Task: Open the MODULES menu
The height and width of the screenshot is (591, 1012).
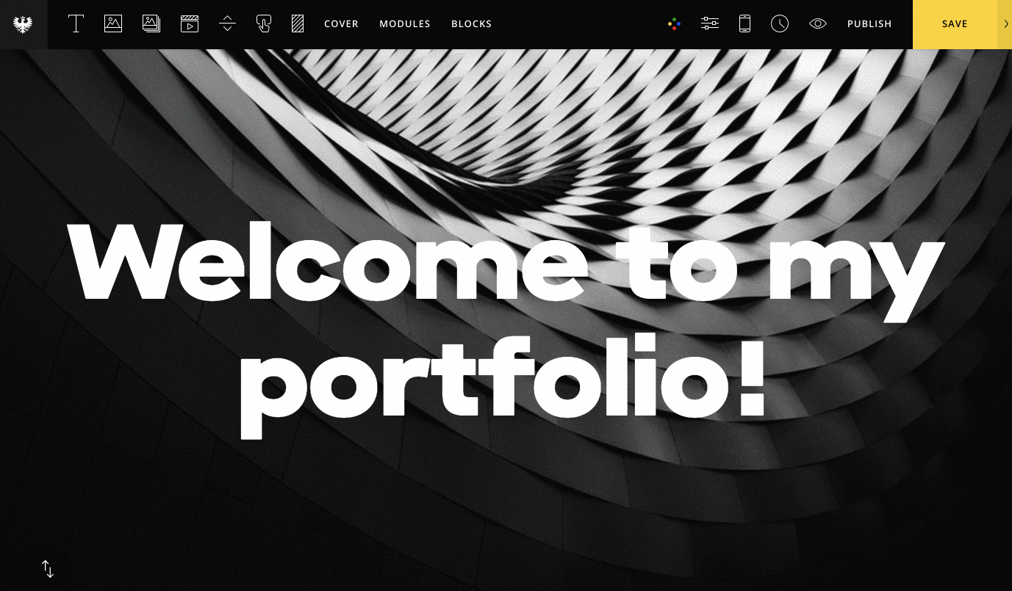Action: click(x=405, y=24)
